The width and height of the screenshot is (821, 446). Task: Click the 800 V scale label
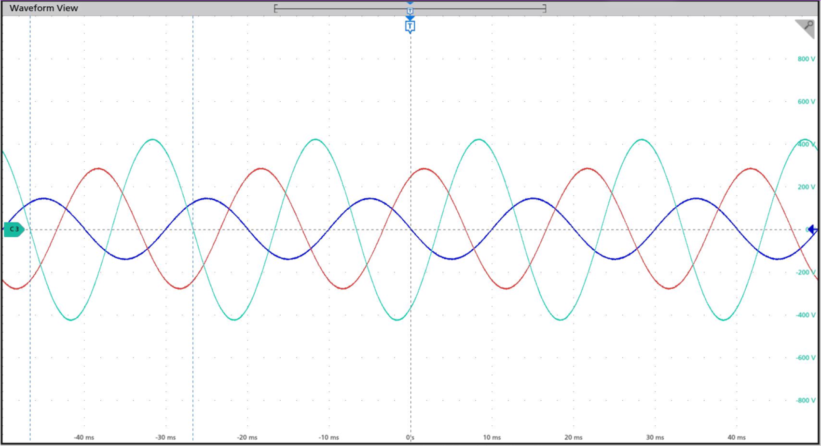pyautogui.click(x=806, y=59)
